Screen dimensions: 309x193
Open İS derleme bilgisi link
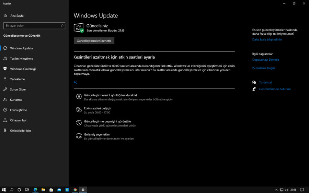(x=263, y=68)
